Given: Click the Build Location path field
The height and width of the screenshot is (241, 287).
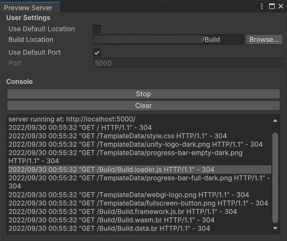Looking at the screenshot, I should coord(168,40).
